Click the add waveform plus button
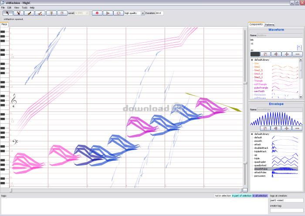Image resolution: width=305 pixels, height=216 pixels. point(287,54)
